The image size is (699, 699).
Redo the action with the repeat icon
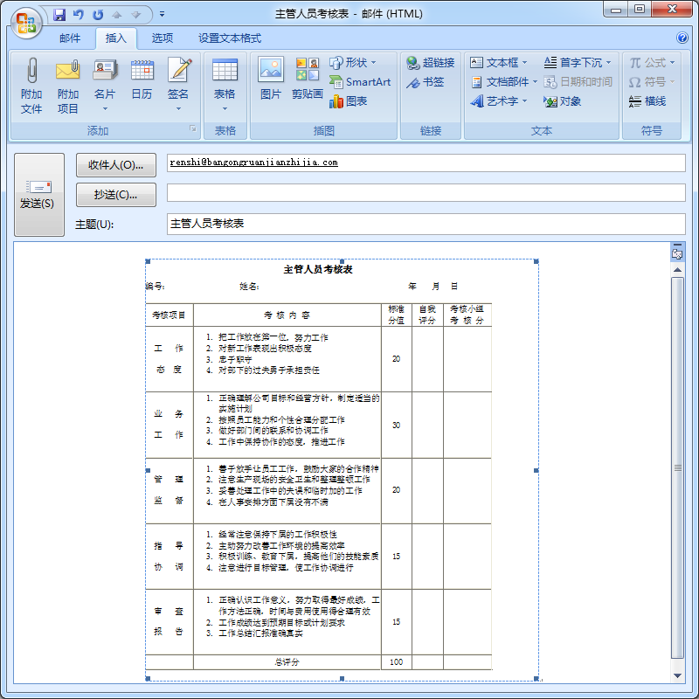point(98,15)
